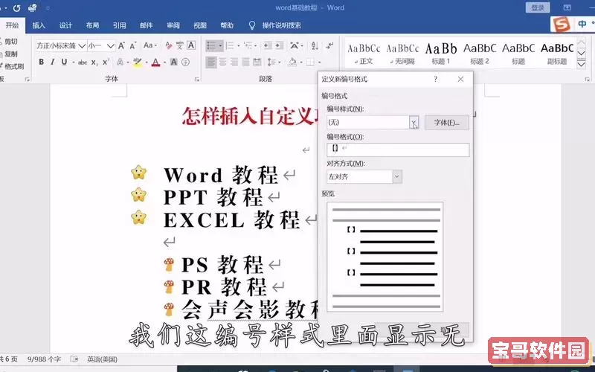595x372 pixels.
Task: Open the 编号样式 dropdown showing (无)
Action: 414,123
